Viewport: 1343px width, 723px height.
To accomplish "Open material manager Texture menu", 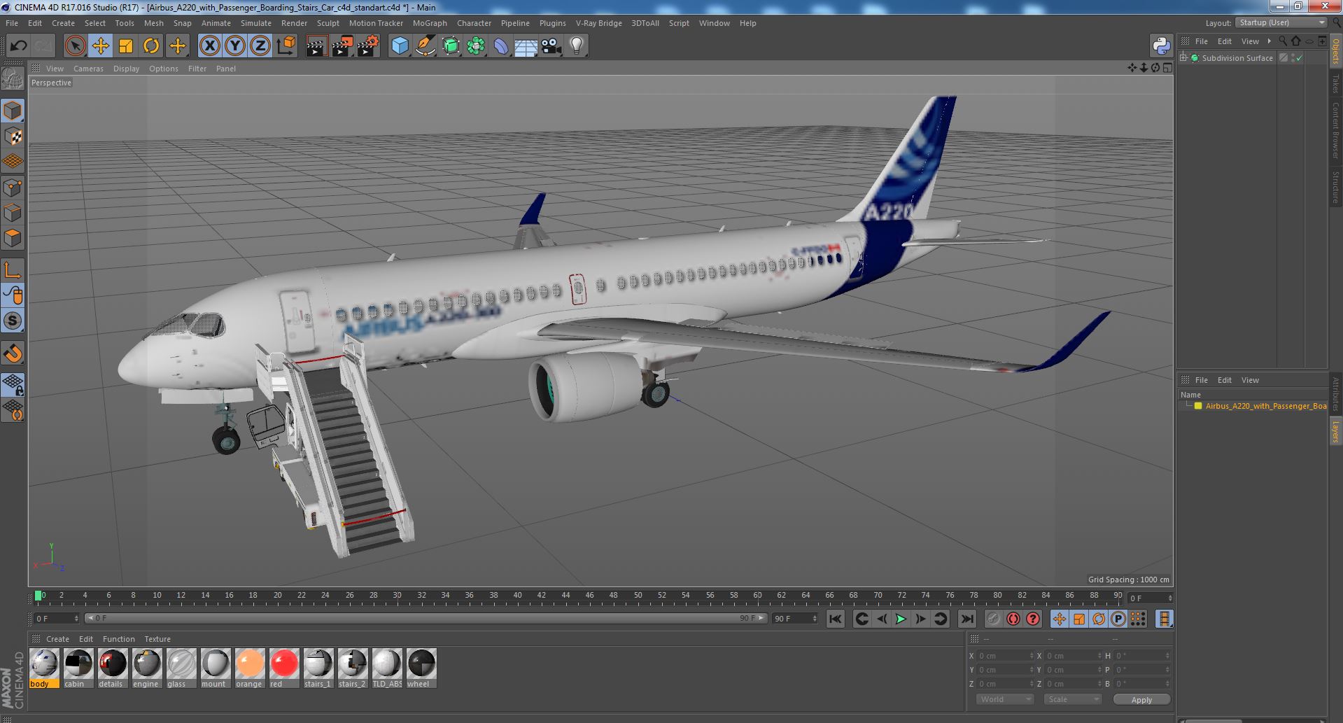I will click(157, 639).
